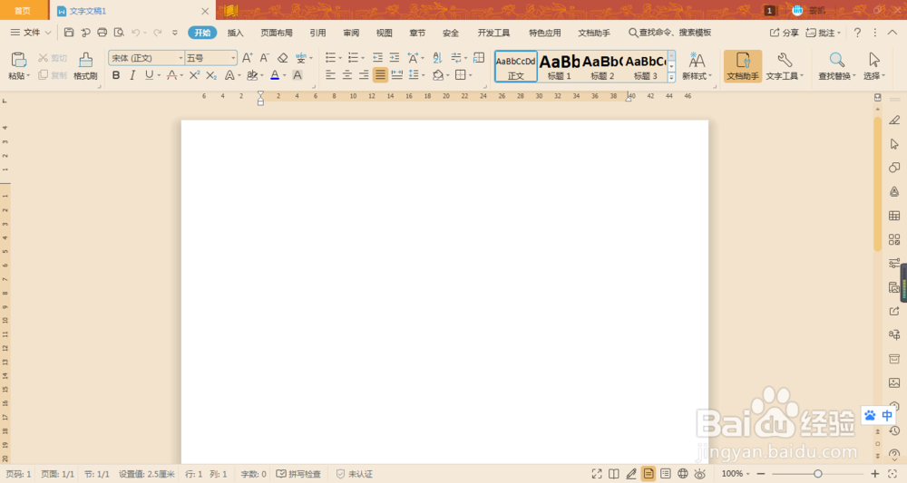
Task: Click the search commands field
Action: [x=670, y=33]
